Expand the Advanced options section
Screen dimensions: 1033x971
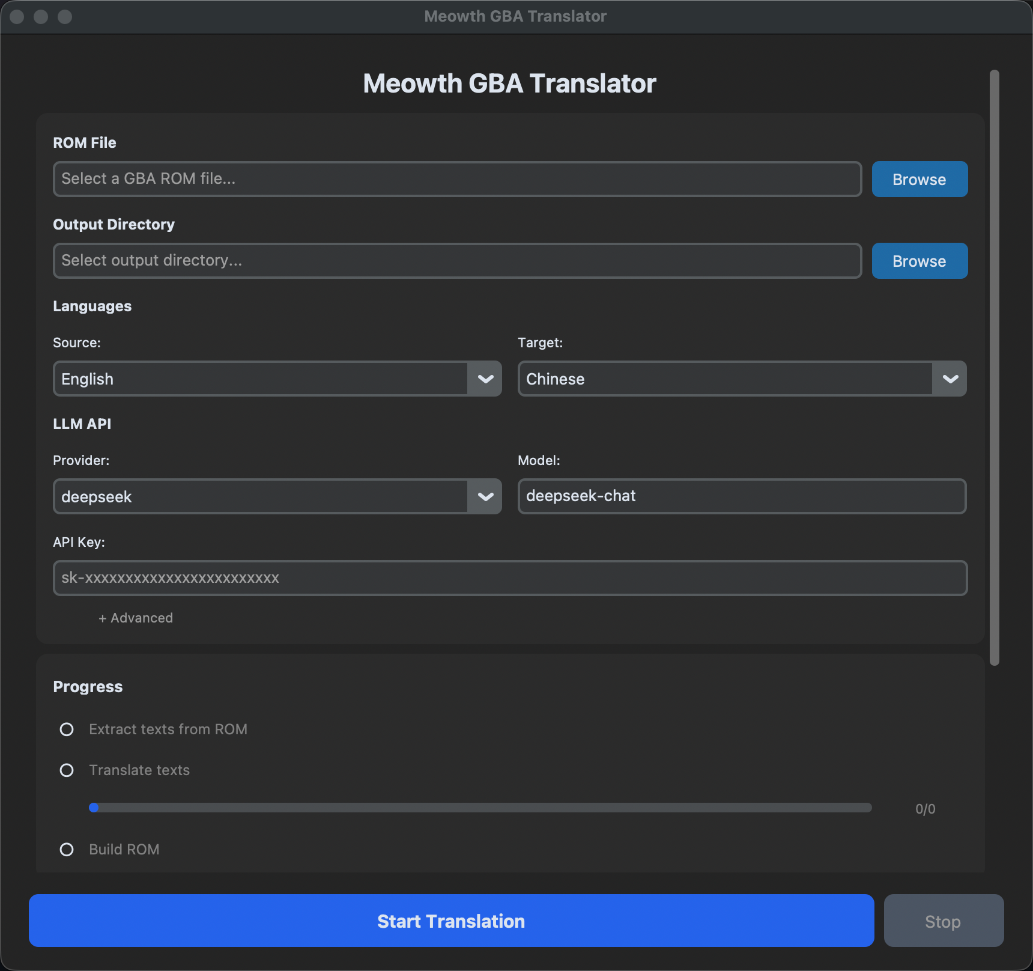[x=135, y=618]
